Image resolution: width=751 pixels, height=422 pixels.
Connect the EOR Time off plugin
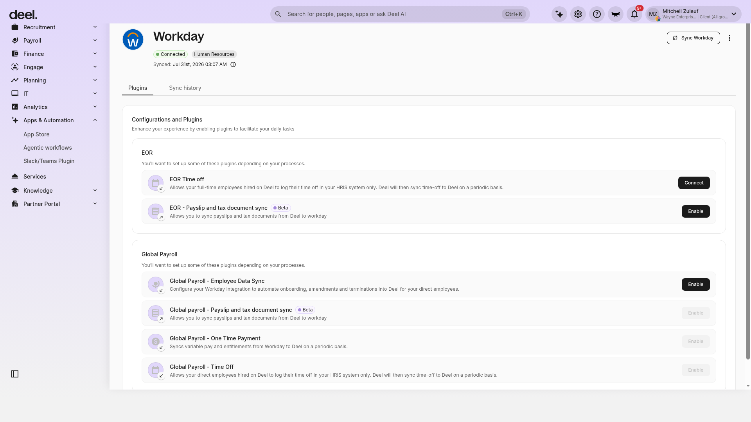coord(694,183)
